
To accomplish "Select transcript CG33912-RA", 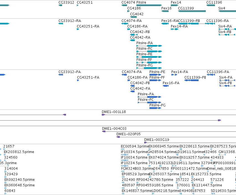I will pos(61,24).
